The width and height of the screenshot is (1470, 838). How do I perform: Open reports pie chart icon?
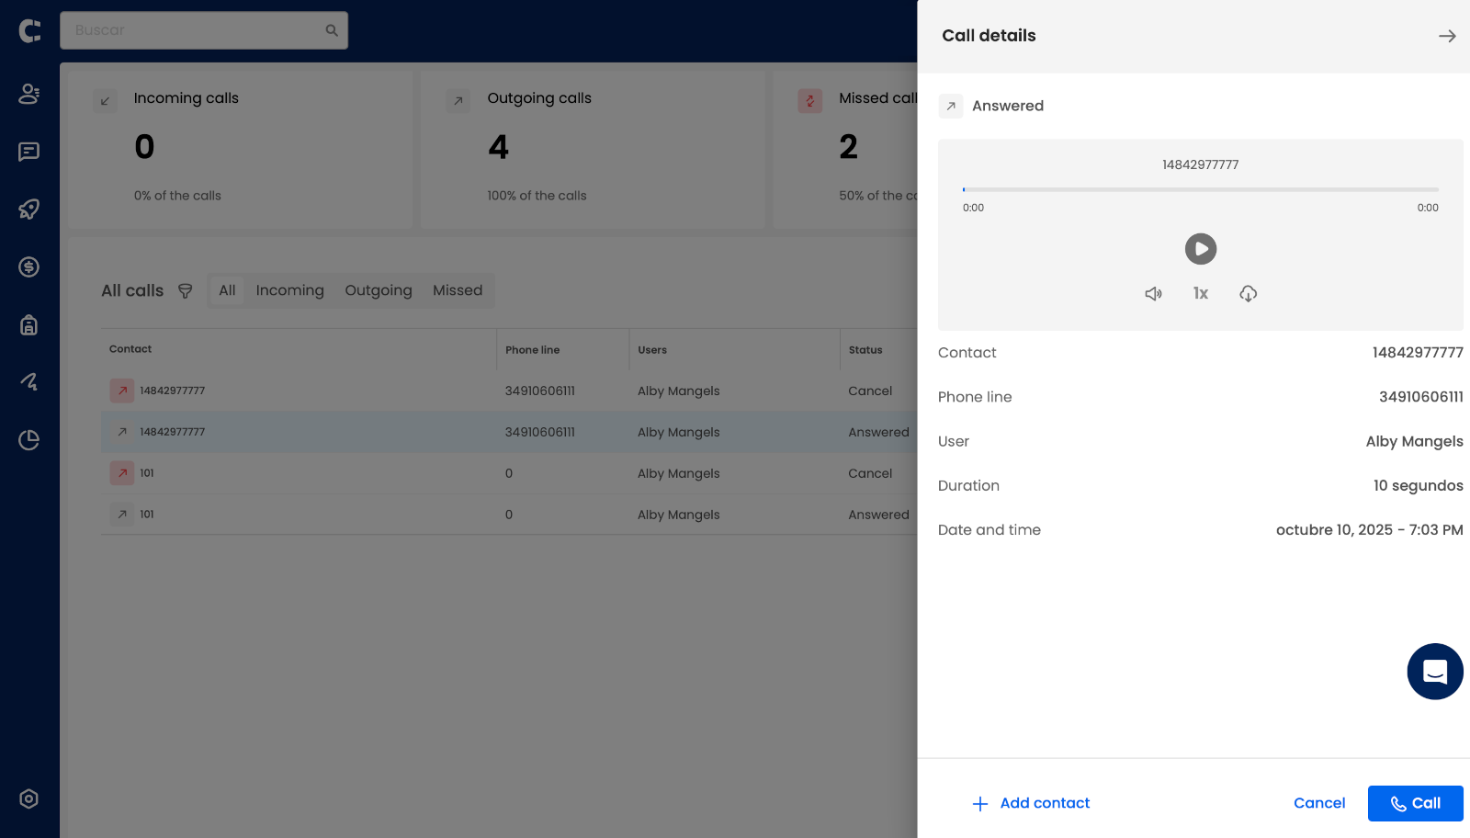[29, 440]
